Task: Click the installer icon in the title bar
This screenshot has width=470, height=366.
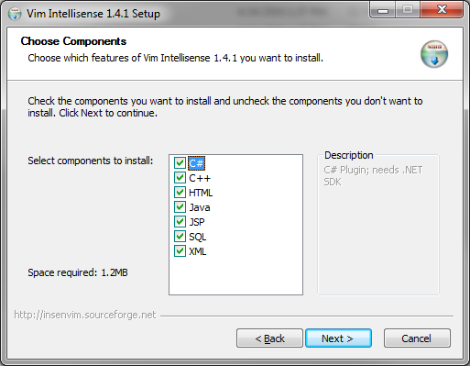Action: [x=15, y=14]
